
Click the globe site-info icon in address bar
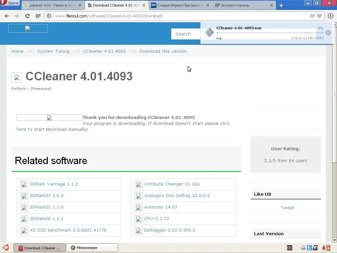pyautogui.click(x=49, y=16)
